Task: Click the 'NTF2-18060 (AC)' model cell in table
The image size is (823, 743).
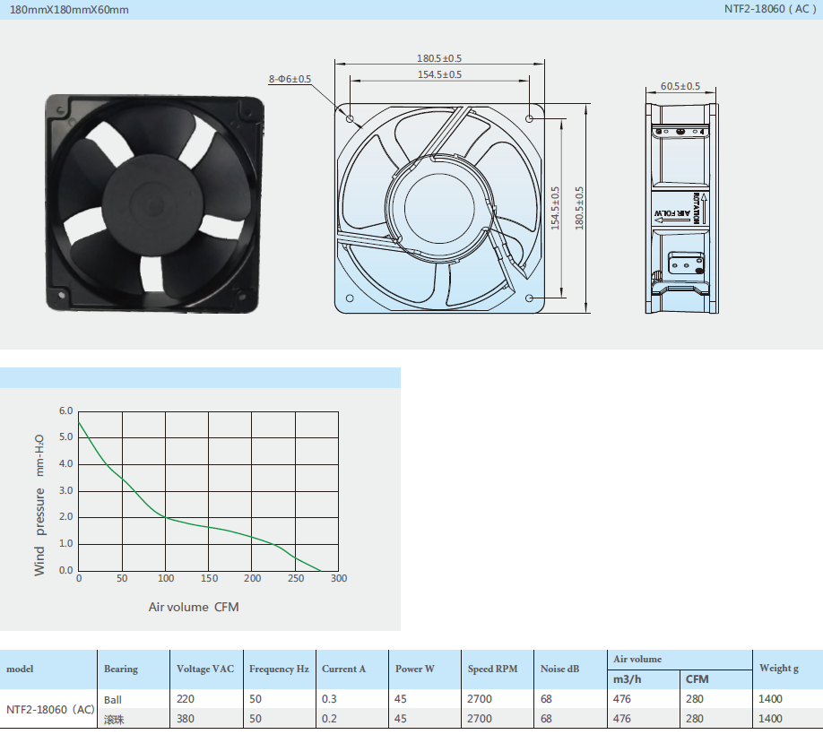Action: coord(50,710)
